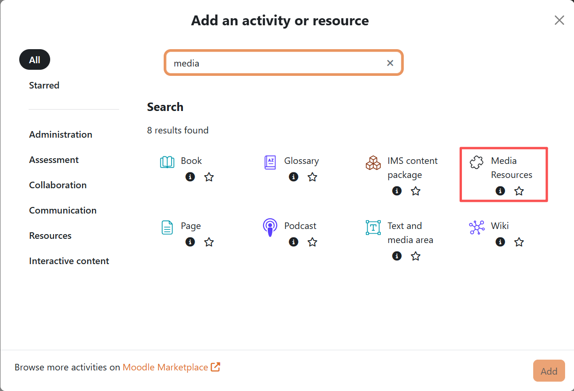574x391 pixels.
Task: Pick the Text and media area icon
Action: point(373,228)
